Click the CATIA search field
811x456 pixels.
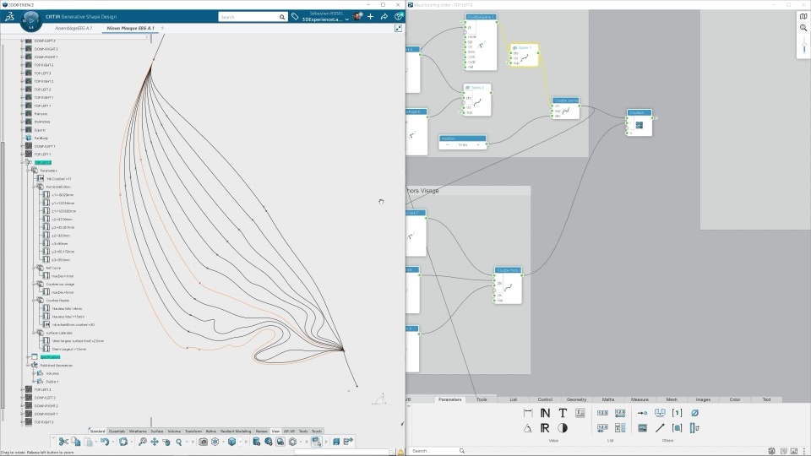(x=253, y=17)
